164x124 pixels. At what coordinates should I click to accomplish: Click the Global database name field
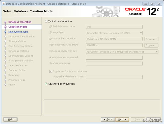pyautogui.click(x=114, y=27)
